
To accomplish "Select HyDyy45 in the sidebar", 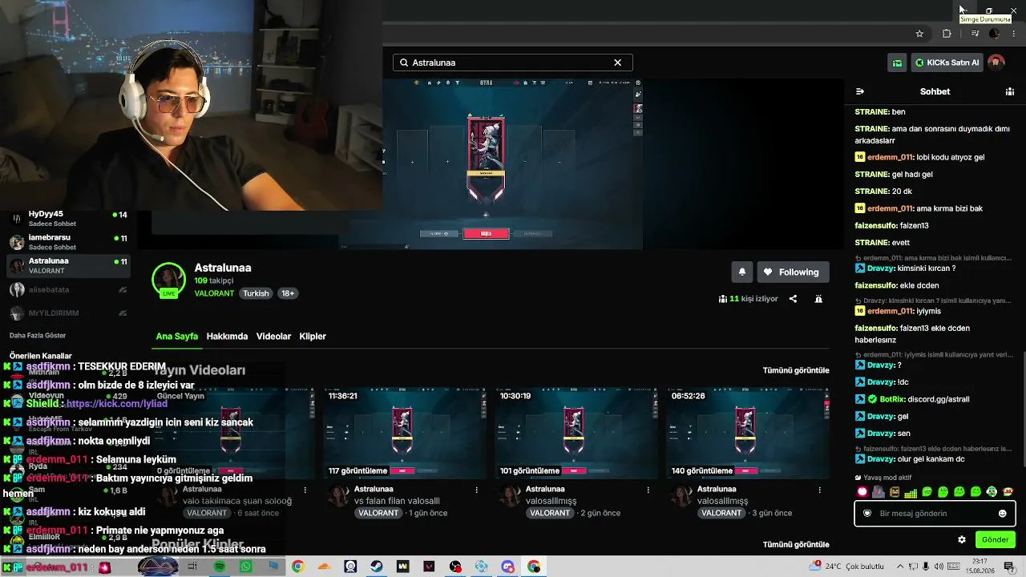I will pyautogui.click(x=68, y=219).
